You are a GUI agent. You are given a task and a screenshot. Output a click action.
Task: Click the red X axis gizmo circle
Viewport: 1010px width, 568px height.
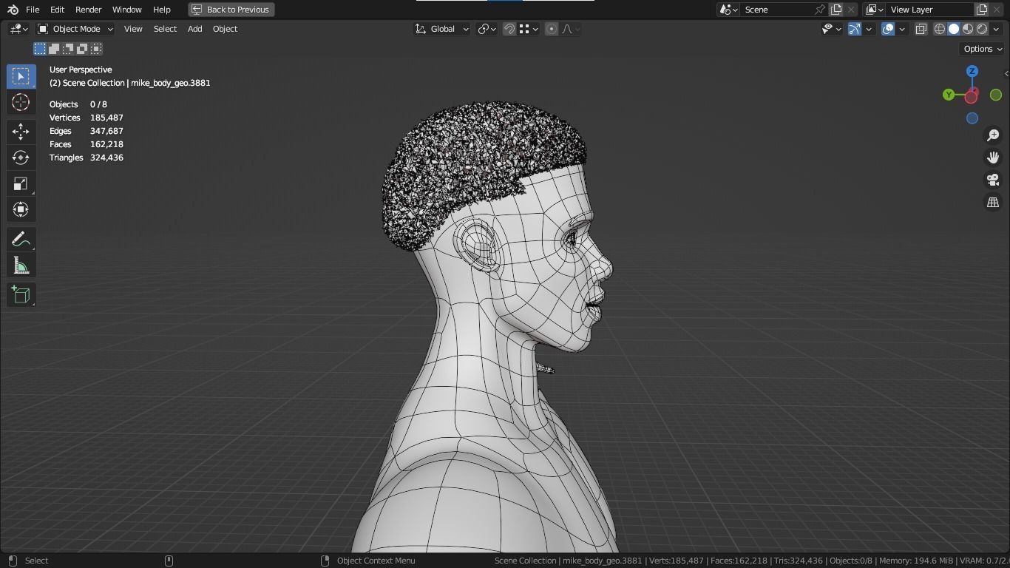pos(971,96)
